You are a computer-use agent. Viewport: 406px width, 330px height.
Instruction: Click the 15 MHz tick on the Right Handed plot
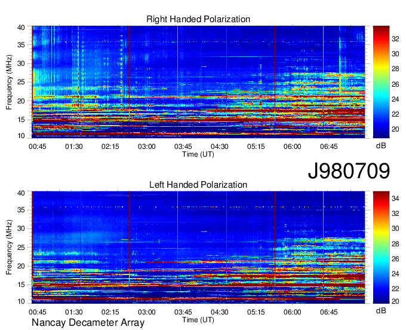pos(21,120)
